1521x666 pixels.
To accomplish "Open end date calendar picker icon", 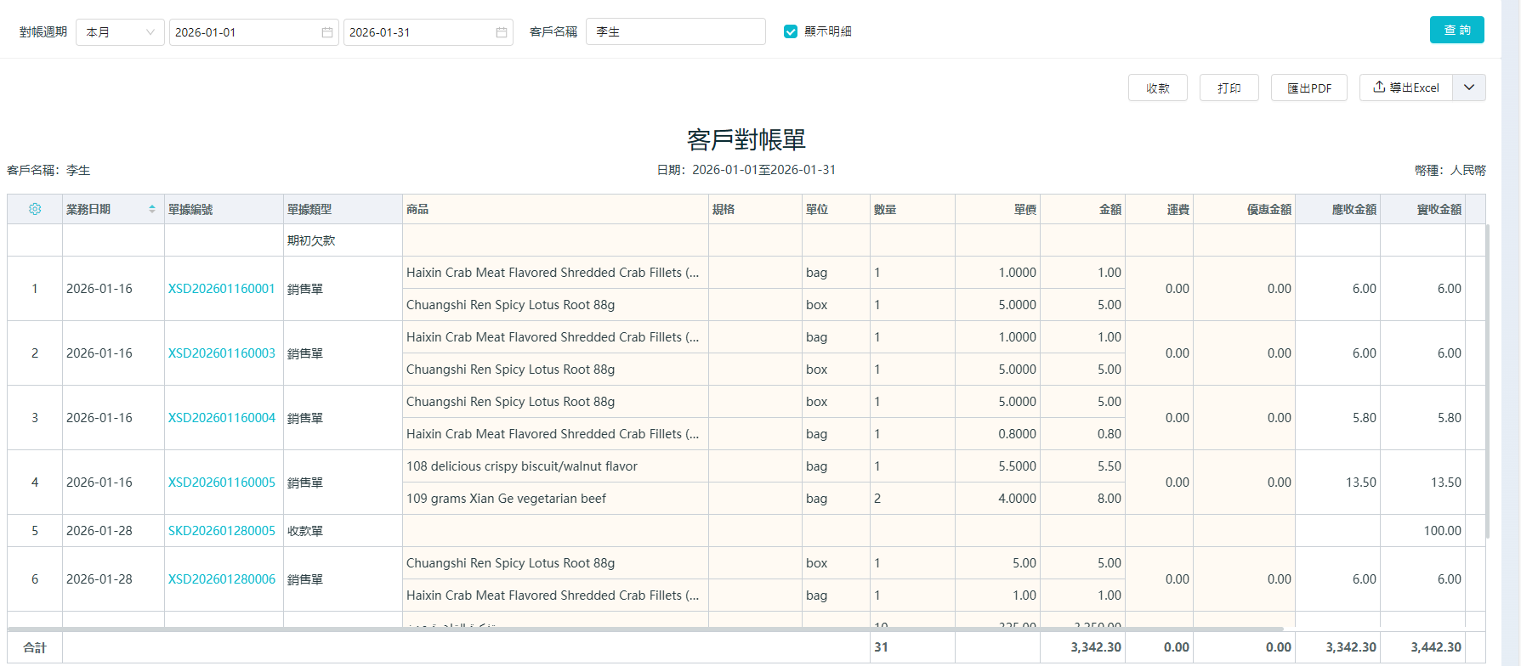I will click(x=502, y=32).
